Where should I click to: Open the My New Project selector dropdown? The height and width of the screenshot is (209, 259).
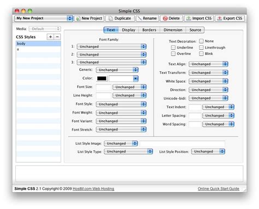click(x=44, y=19)
